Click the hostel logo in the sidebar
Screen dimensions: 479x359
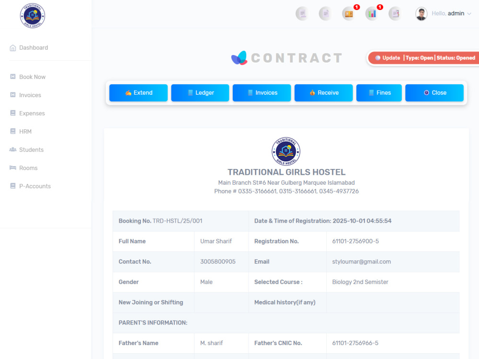33,16
